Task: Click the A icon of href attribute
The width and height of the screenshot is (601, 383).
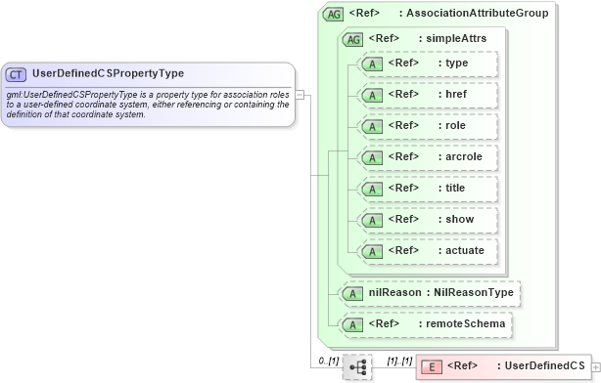Action: (372, 96)
